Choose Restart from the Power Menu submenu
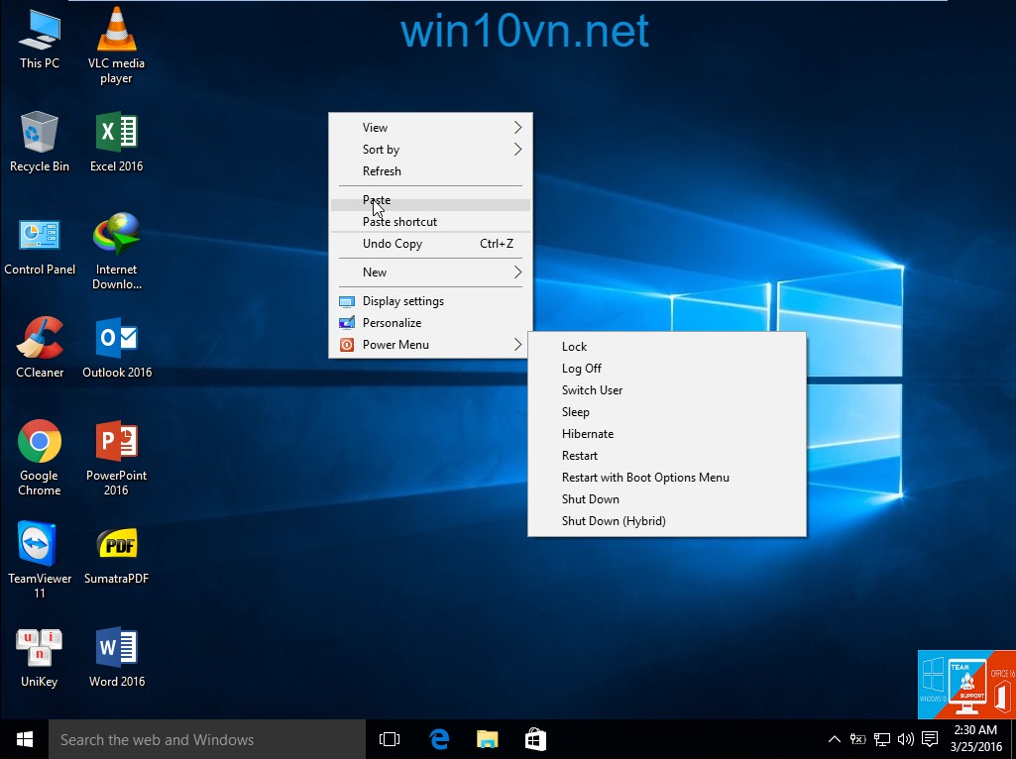The height and width of the screenshot is (759, 1016). click(580, 455)
